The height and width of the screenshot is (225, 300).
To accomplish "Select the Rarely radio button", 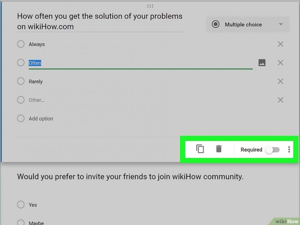I will [21, 81].
